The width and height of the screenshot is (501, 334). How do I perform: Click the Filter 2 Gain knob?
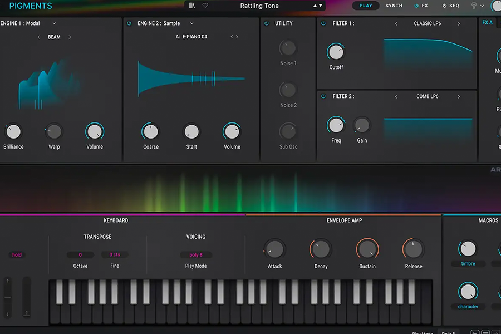pos(362,125)
